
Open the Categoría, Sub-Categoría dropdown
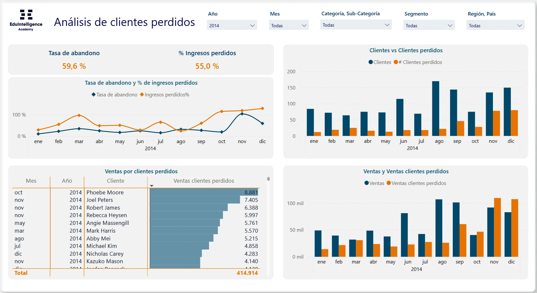(x=356, y=25)
